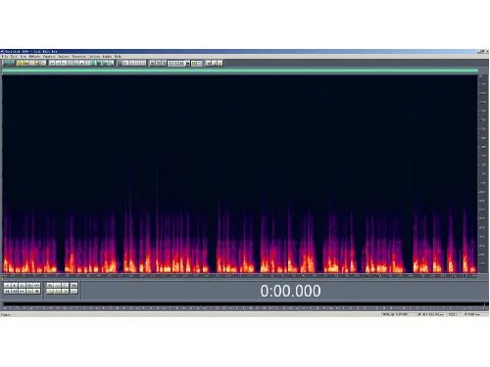Click the Play Looped transport button
The image size is (490, 367).
click(37, 286)
